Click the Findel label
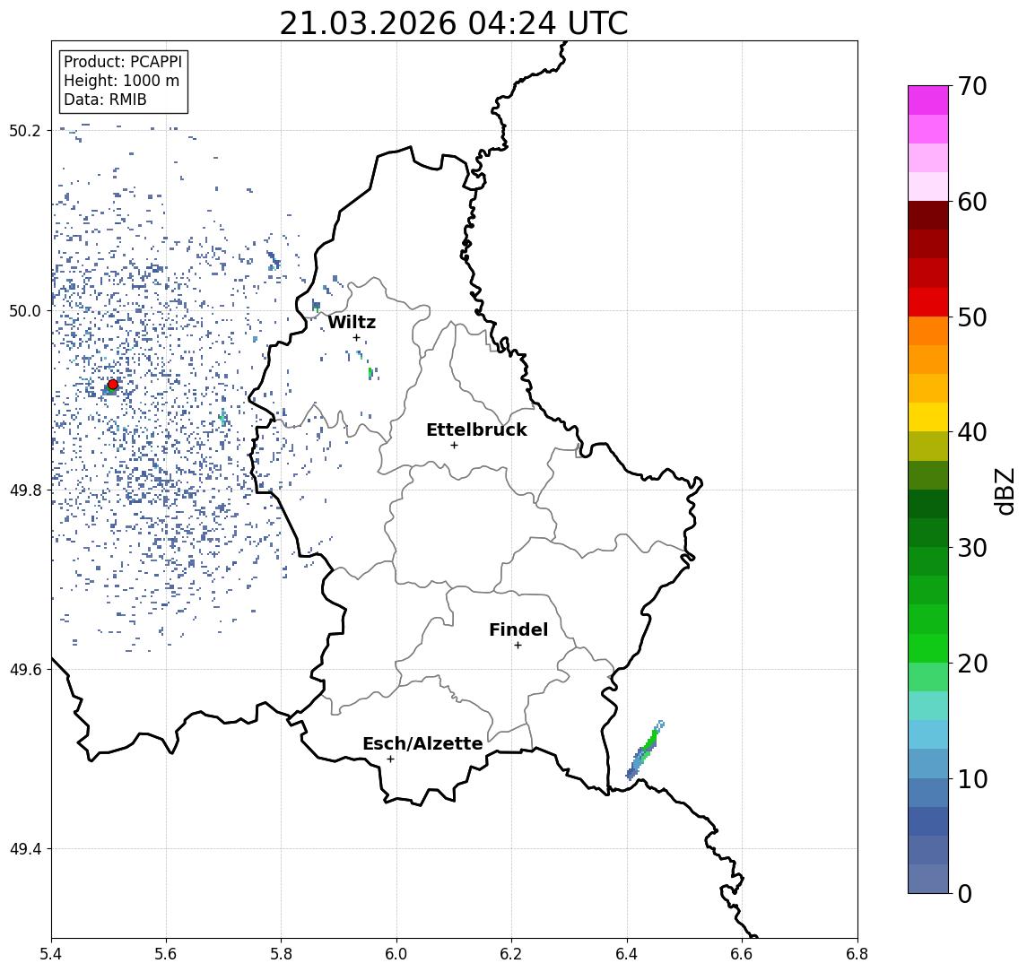 (x=518, y=630)
